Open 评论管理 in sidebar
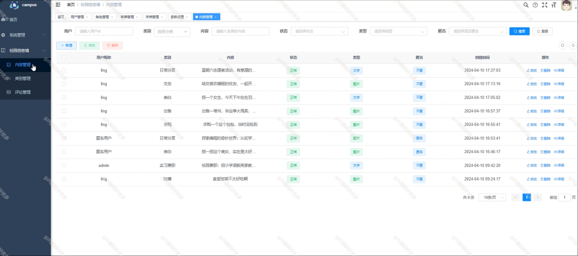Image resolution: width=578 pixels, height=256 pixels. pos(25,92)
